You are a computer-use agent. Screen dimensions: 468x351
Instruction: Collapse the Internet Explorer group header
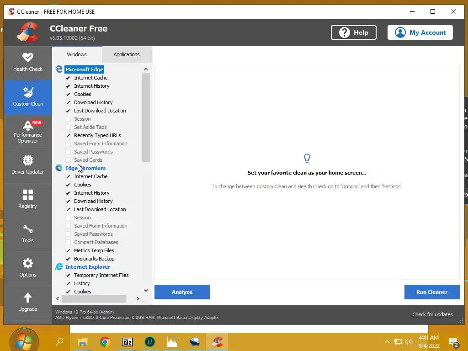click(x=88, y=267)
